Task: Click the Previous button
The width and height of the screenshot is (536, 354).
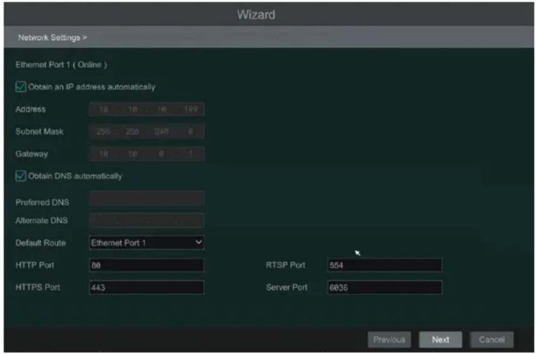Action: click(389, 340)
